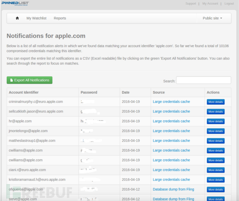Viewport: 239px width, 201px height.
Task: Open Large credentials cache link for criminalmurphy.c
Action: coord(171,102)
